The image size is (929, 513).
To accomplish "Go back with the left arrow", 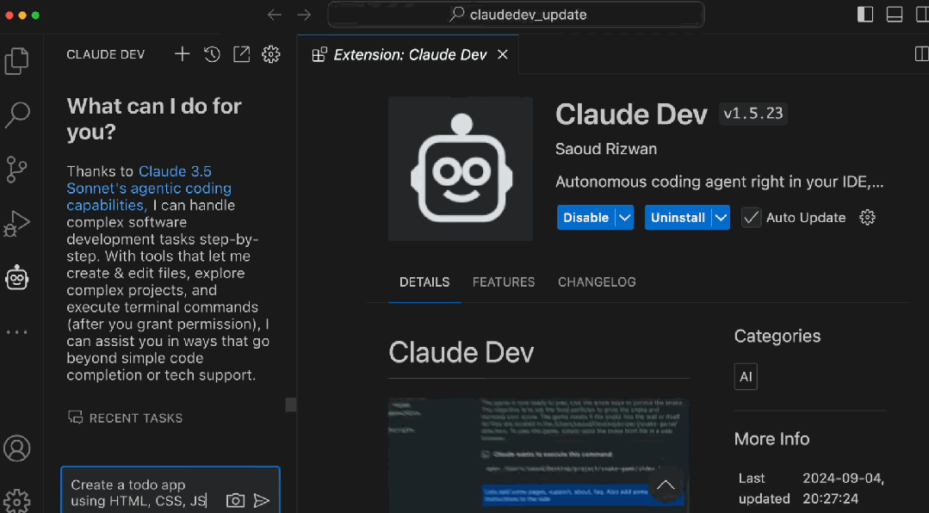I will (x=275, y=15).
